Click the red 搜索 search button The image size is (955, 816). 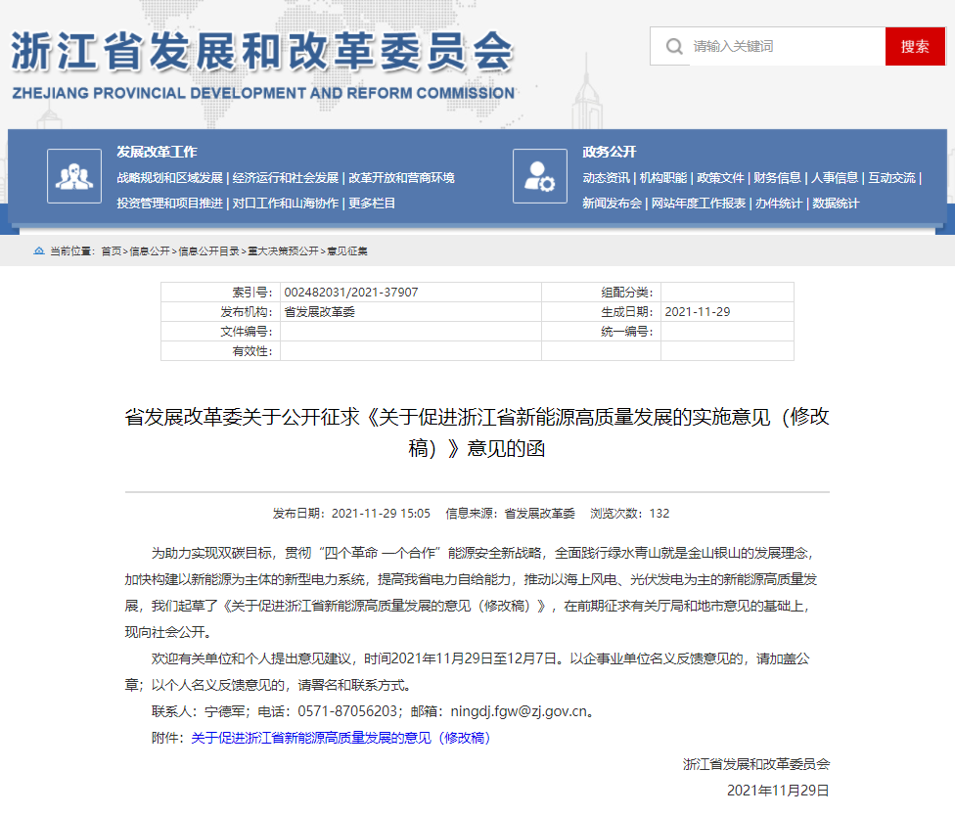[915, 46]
